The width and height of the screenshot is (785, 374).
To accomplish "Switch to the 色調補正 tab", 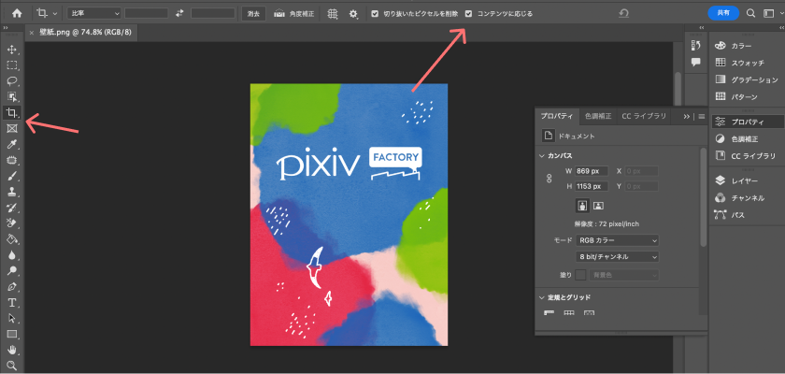I will 598,116.
